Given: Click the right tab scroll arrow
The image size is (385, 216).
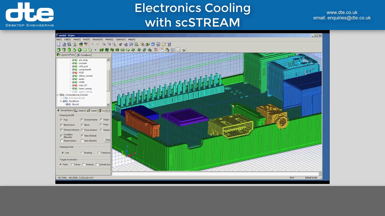Looking at the screenshot, I should (x=109, y=110).
